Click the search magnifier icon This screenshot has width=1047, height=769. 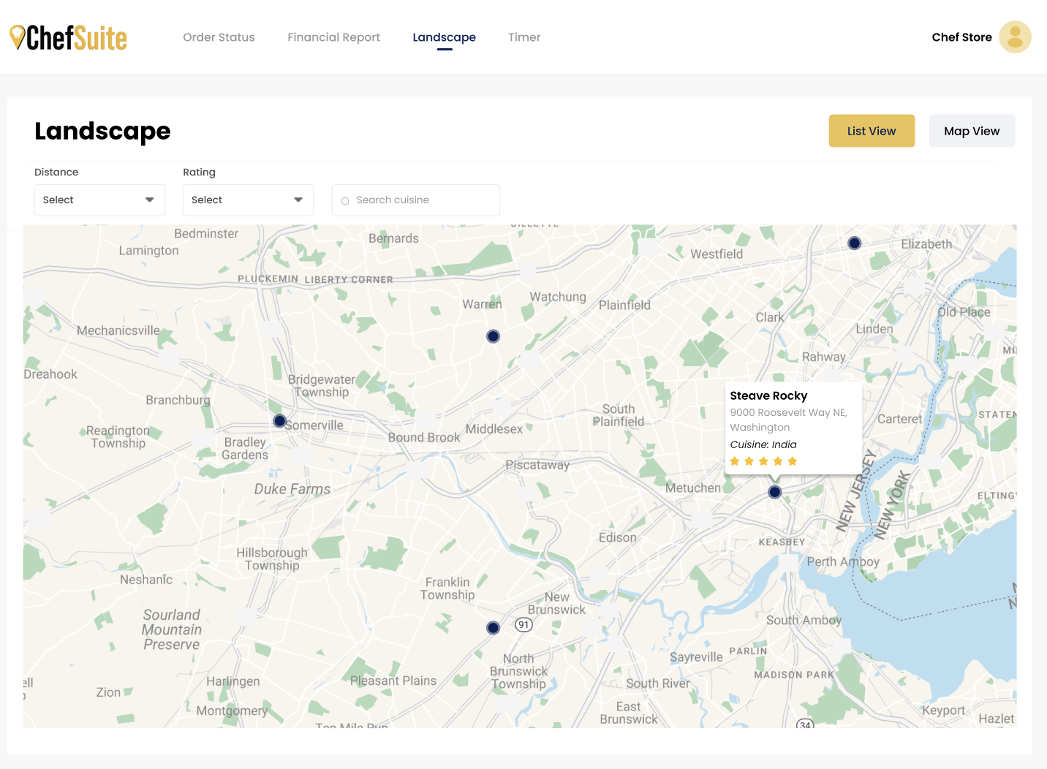click(345, 201)
